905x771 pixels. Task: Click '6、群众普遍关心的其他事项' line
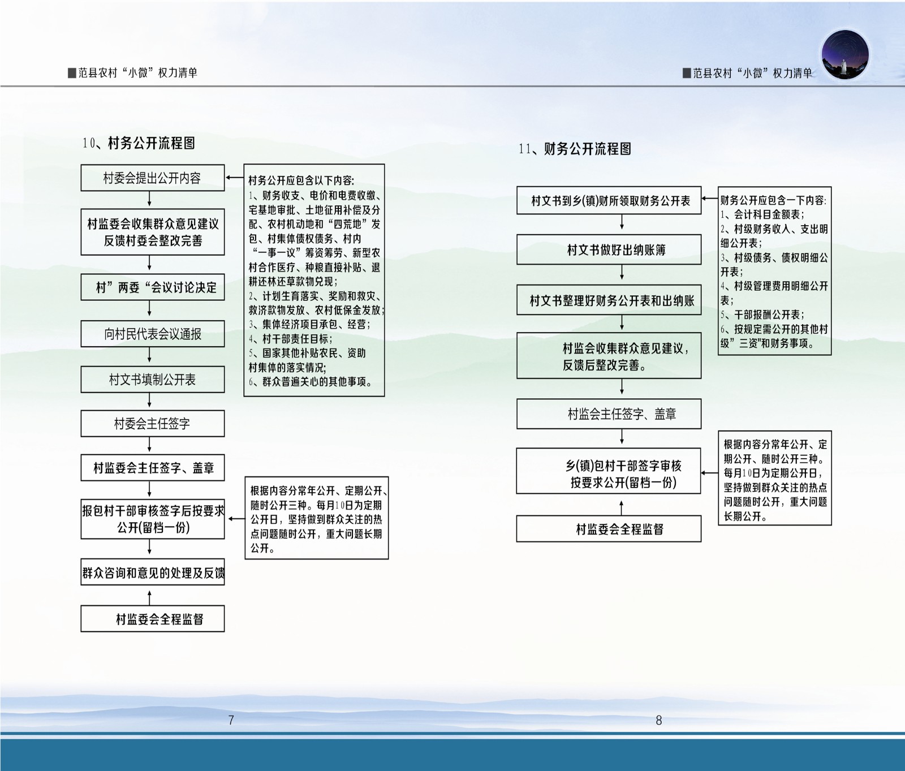click(x=312, y=382)
